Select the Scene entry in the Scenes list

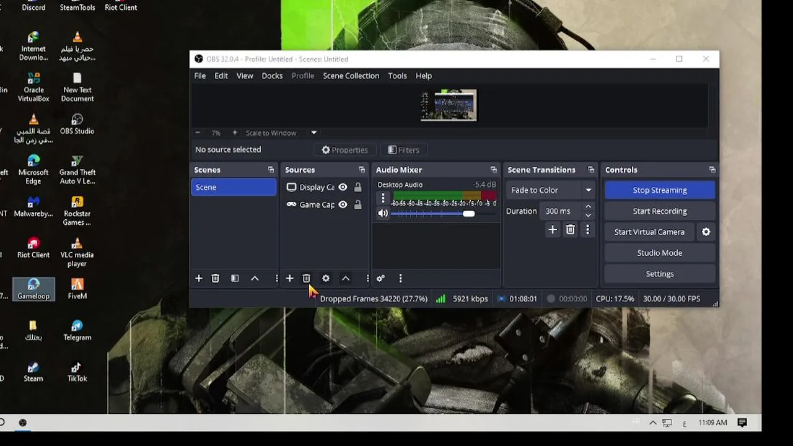point(234,187)
